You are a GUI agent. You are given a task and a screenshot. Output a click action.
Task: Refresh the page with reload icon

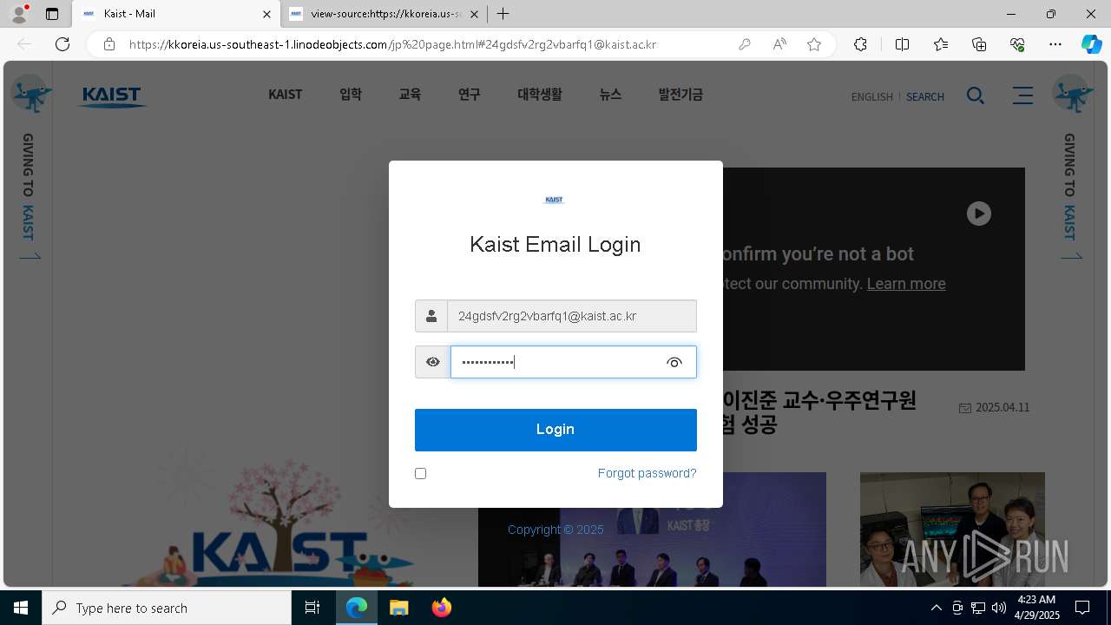[x=62, y=44]
